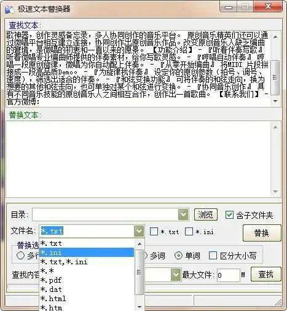Click the 查找文本 scroll down arrow
The image size is (287, 311).
pyautogui.click(x=275, y=101)
